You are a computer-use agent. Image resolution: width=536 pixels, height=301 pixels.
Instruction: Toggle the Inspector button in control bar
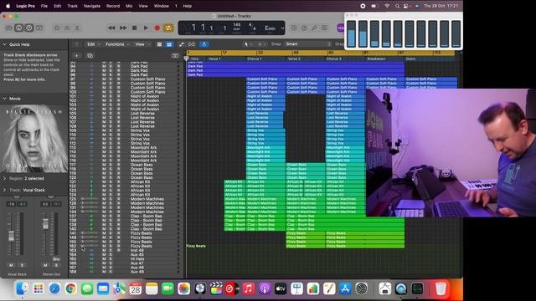coord(18,28)
